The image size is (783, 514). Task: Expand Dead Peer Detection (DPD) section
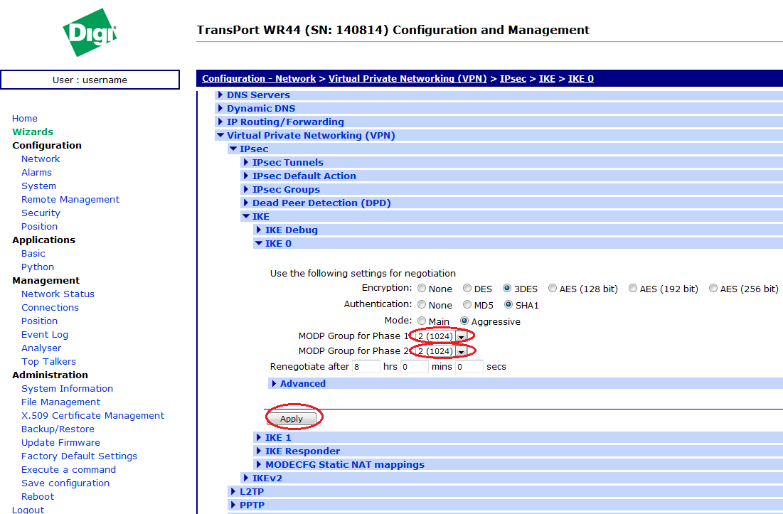point(321,203)
